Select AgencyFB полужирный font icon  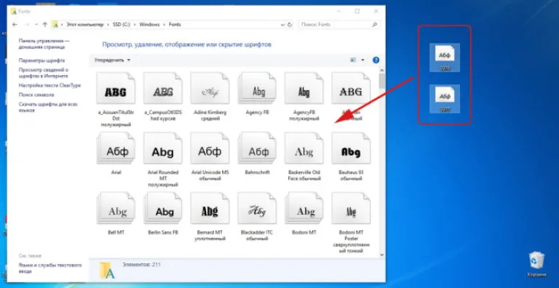coord(304,89)
